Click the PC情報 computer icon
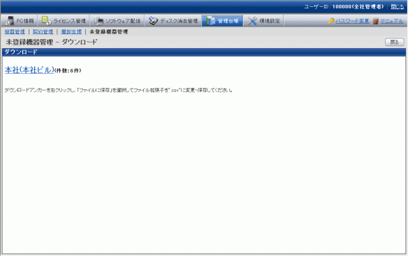Image resolution: width=408 pixels, height=256 pixels. (x=10, y=21)
